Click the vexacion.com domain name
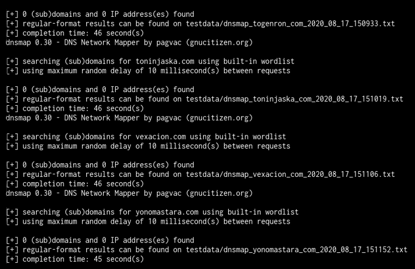The image size is (415, 269). point(160,137)
